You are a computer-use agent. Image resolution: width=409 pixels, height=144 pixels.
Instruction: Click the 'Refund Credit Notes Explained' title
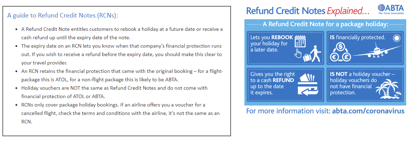[308, 11]
